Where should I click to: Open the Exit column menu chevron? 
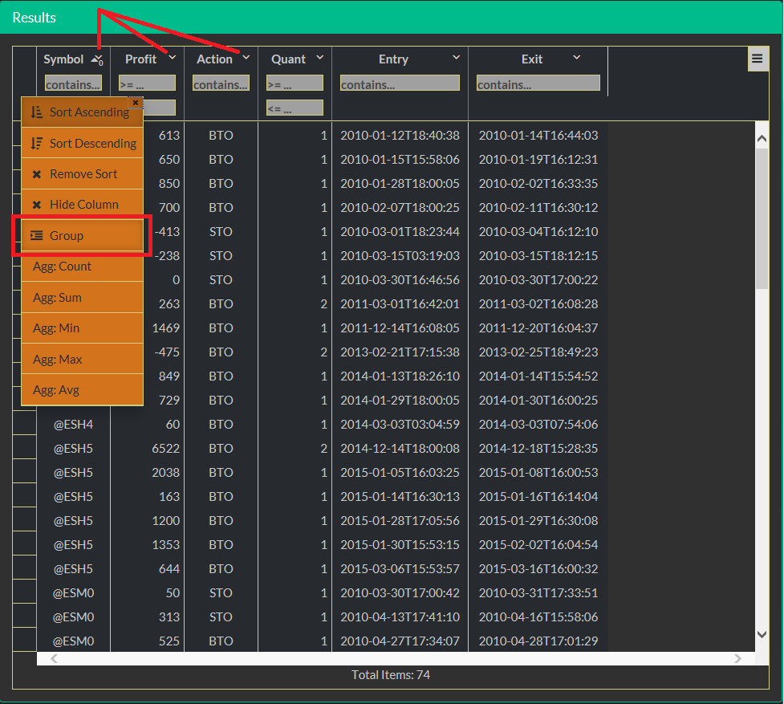576,58
